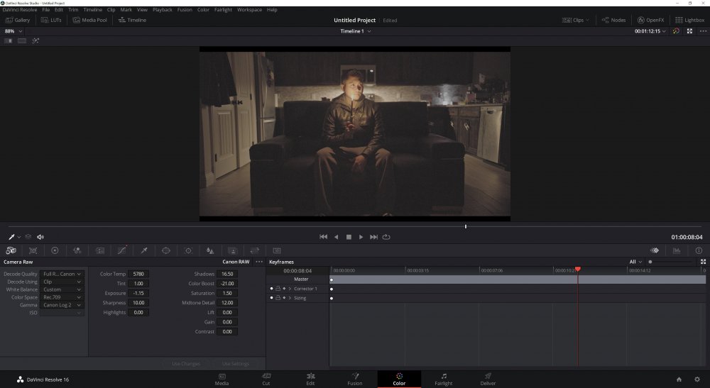Open the White Balance dropdown
The height and width of the screenshot is (388, 710).
coord(62,289)
